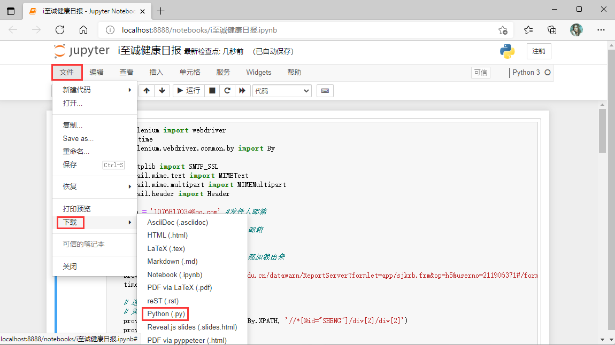The width and height of the screenshot is (615, 345).
Task: Go to browser home page
Action: click(83, 30)
